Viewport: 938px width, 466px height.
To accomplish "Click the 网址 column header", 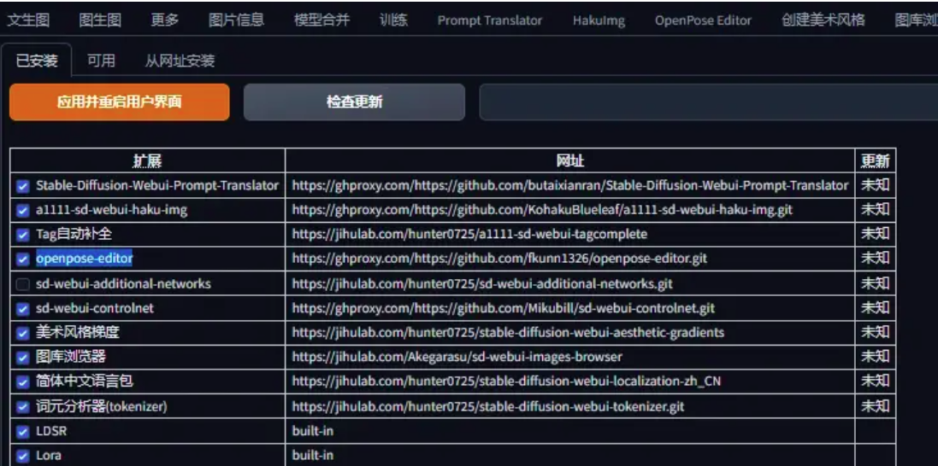I will [570, 161].
